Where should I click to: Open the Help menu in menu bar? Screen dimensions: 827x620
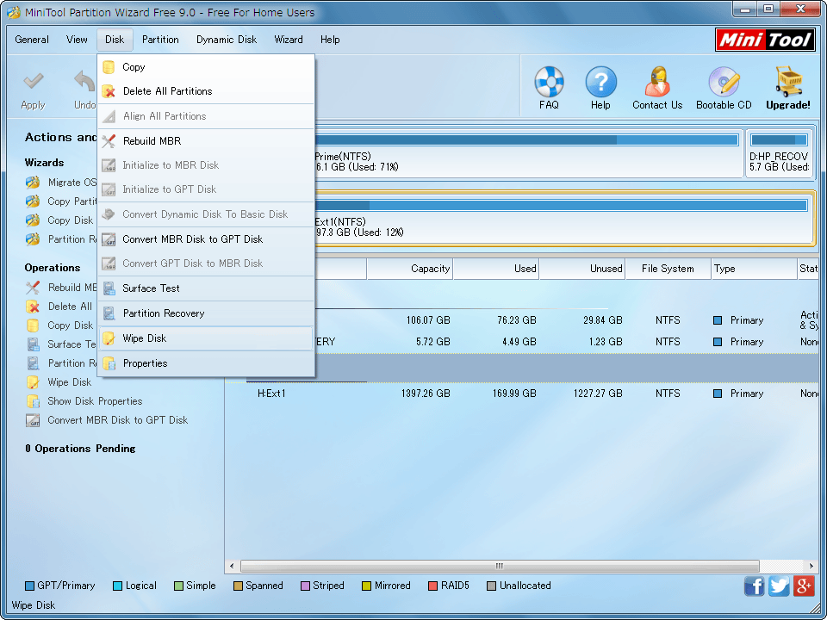tap(330, 40)
